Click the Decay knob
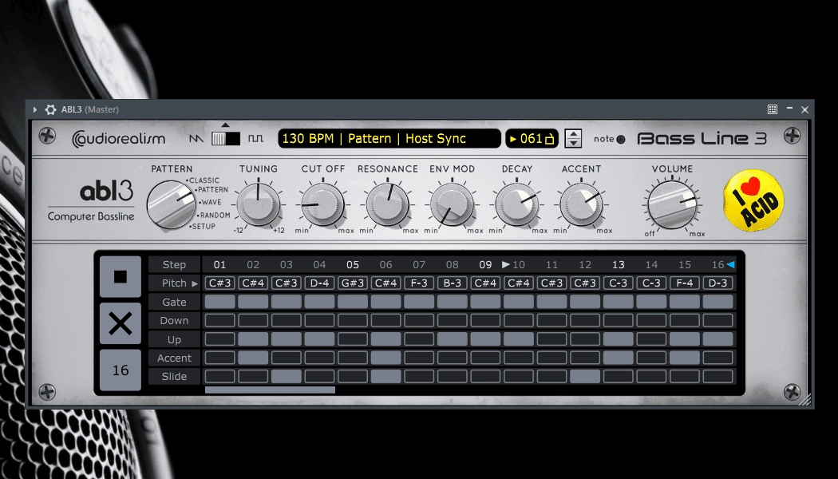838x479 pixels. 517,204
